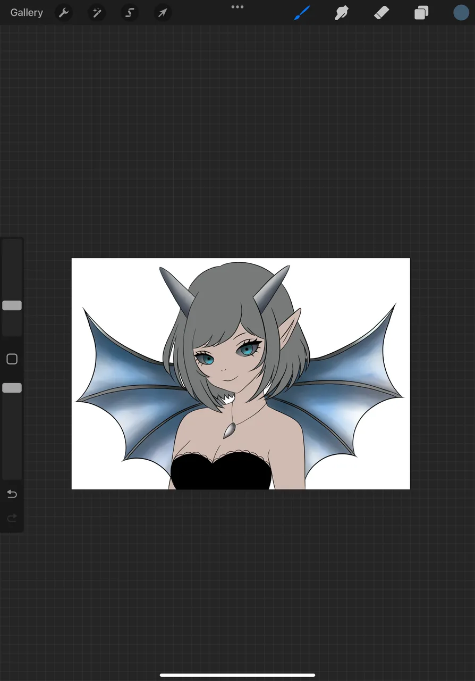Activate the Transform arrow tool
Screen dimensions: 475x681
coord(163,13)
